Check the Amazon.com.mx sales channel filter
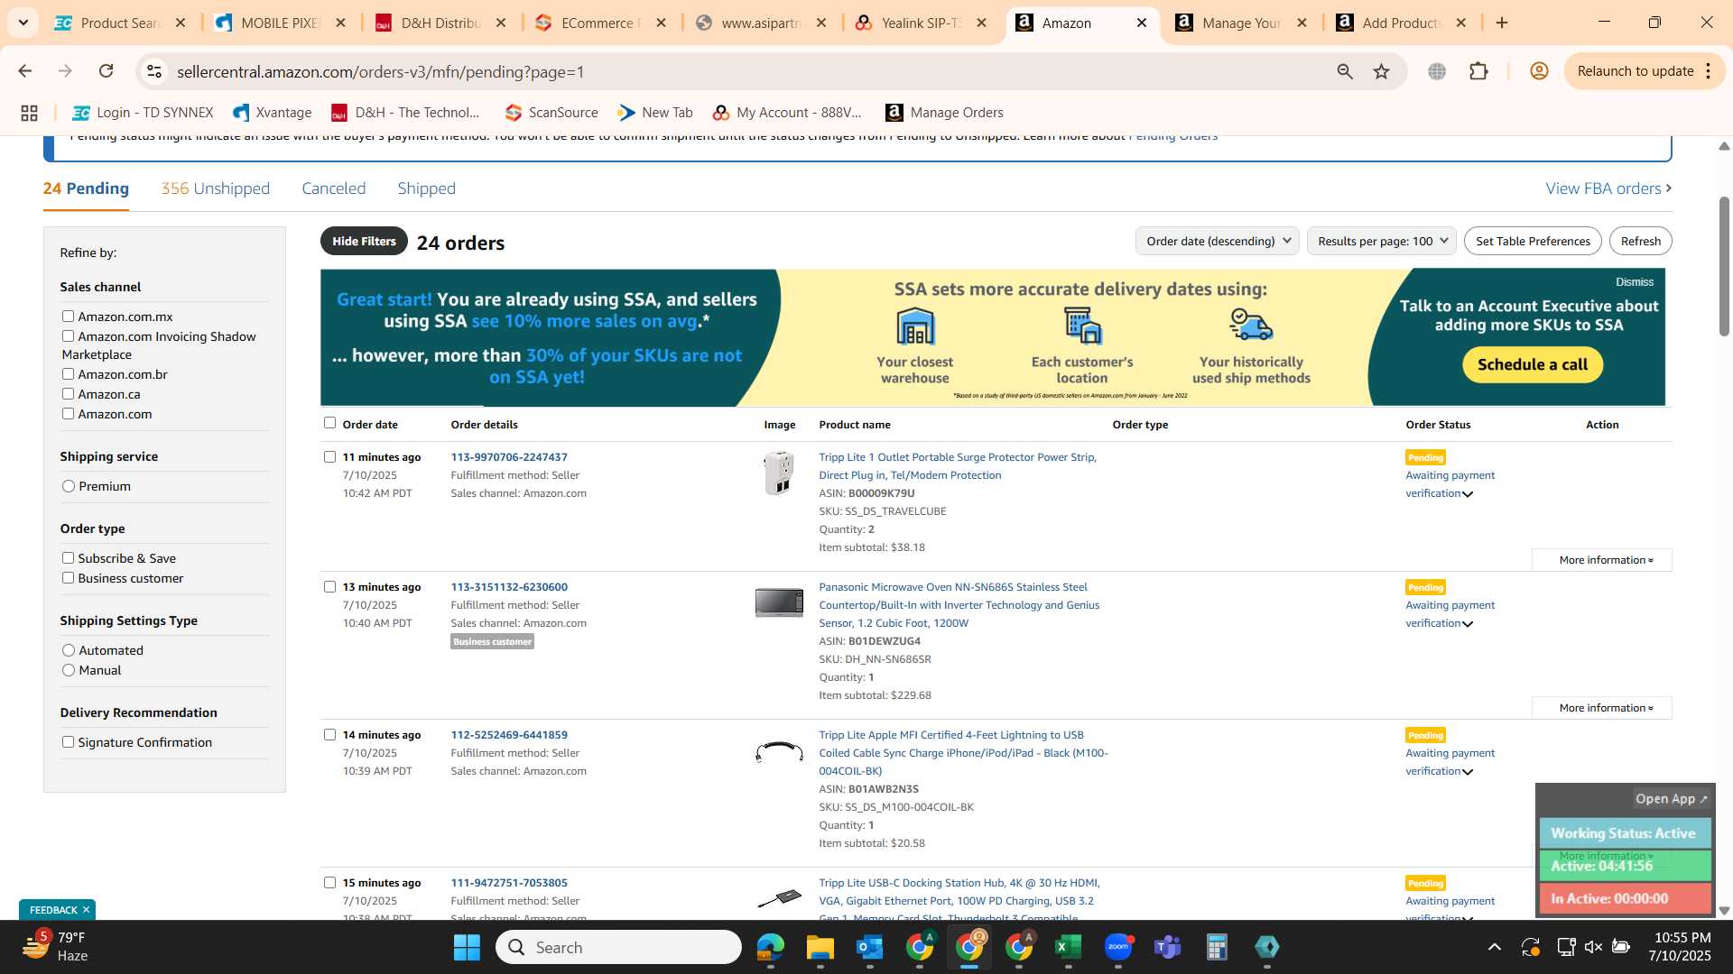 coord(68,317)
